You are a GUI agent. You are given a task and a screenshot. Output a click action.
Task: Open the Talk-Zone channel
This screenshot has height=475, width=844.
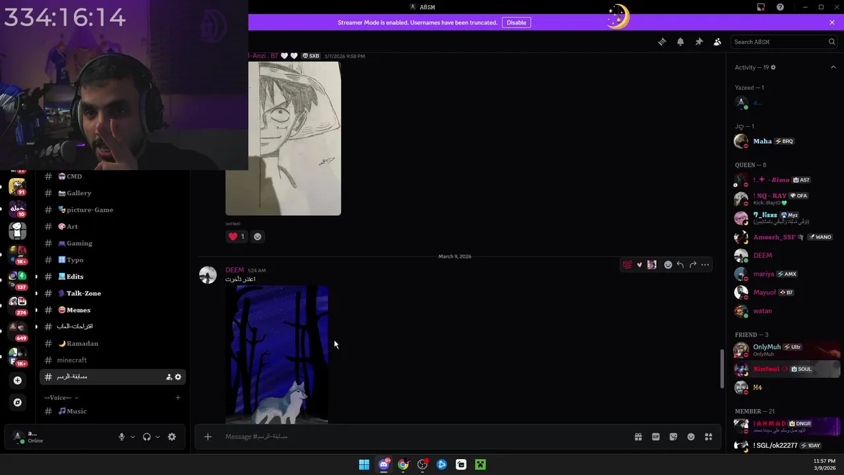pos(112,293)
